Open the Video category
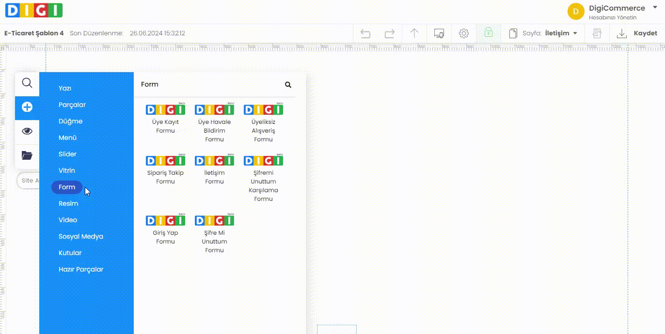Viewport: 665px width, 334px height. click(x=68, y=220)
